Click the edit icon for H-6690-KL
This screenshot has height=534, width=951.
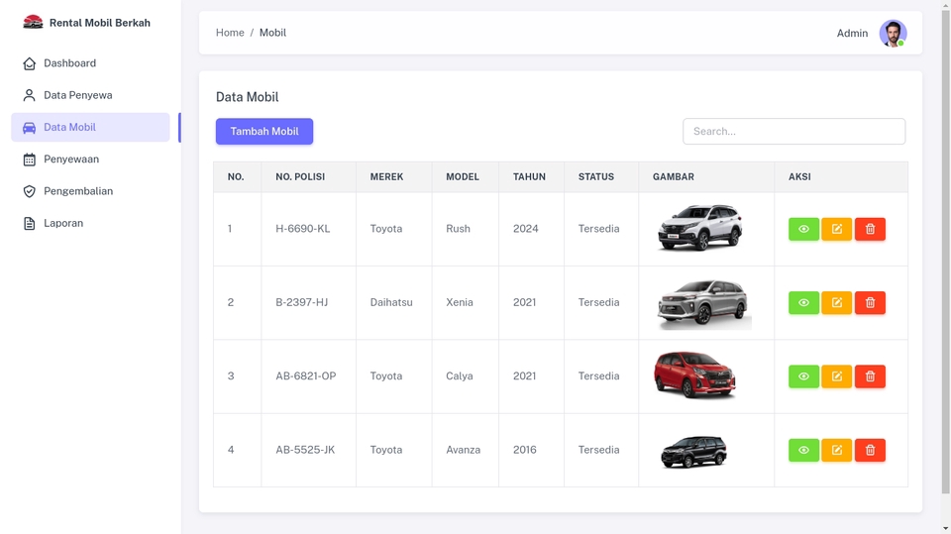(x=837, y=229)
